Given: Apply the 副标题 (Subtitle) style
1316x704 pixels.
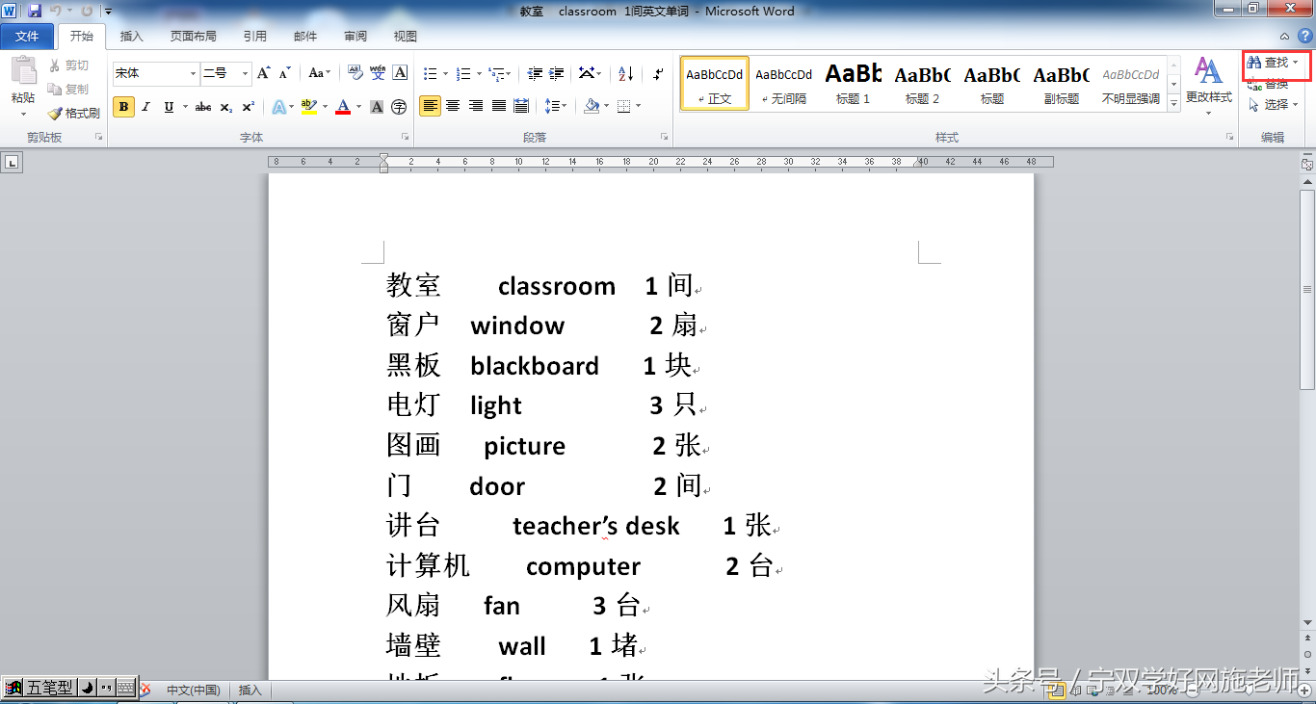Looking at the screenshot, I should tap(1061, 83).
